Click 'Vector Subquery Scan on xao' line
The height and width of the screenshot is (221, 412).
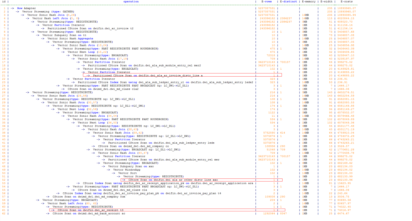pyautogui.click(x=131, y=166)
